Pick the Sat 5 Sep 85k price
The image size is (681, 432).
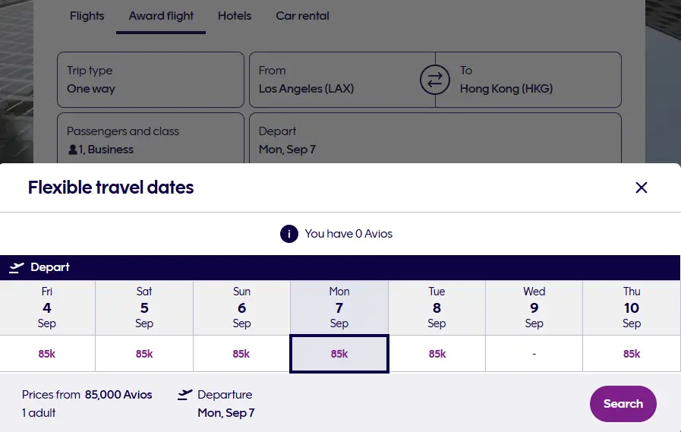(144, 354)
